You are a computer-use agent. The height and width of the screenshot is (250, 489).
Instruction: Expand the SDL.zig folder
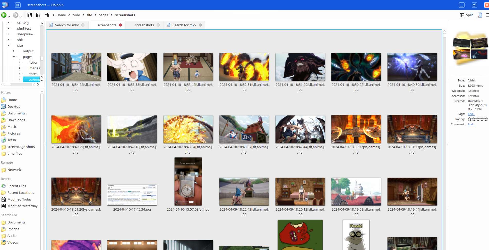8,23
